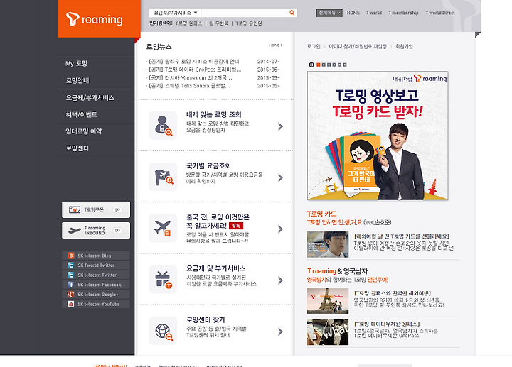
Task: Select the first orange slide indicator
Action: coord(319,65)
